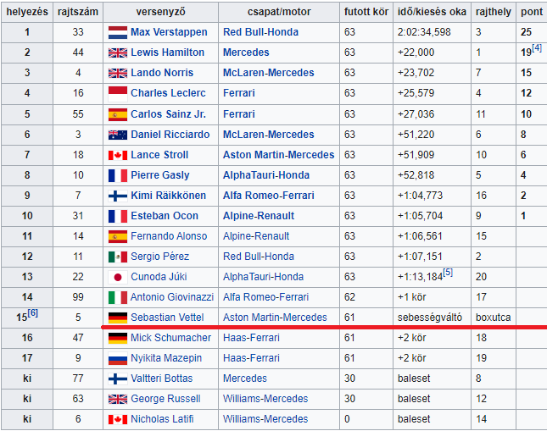547x431 pixels.
Task: Open footnote reference 4 next to 19 points
Action: pyautogui.click(x=537, y=49)
